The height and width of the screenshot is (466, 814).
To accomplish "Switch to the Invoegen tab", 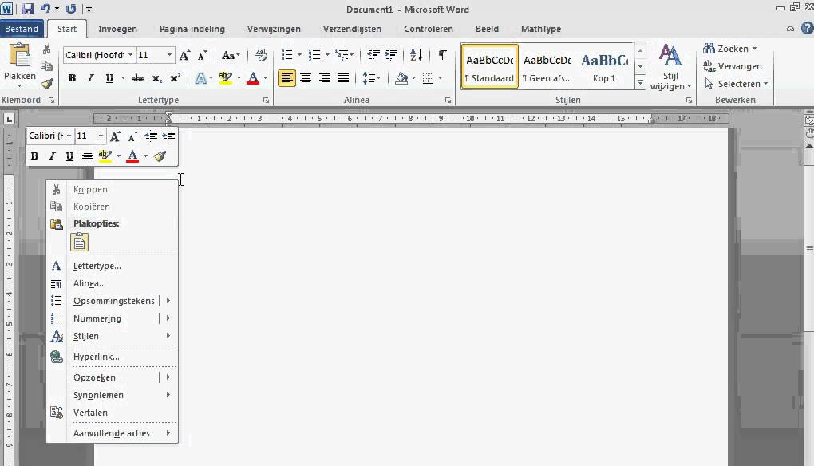I will point(118,29).
